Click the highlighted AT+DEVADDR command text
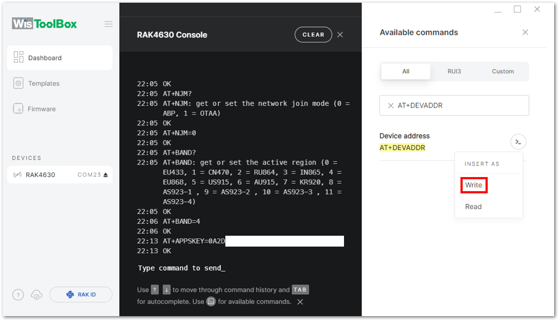Screen dimensions: 559x321 click(402, 148)
